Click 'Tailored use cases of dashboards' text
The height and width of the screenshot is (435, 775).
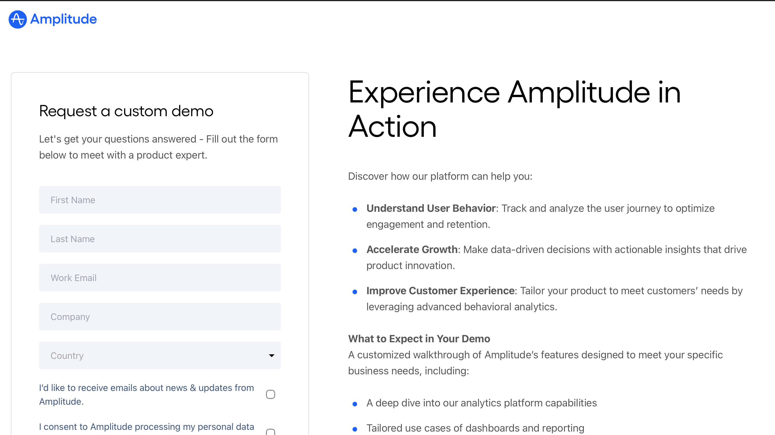[475, 428]
